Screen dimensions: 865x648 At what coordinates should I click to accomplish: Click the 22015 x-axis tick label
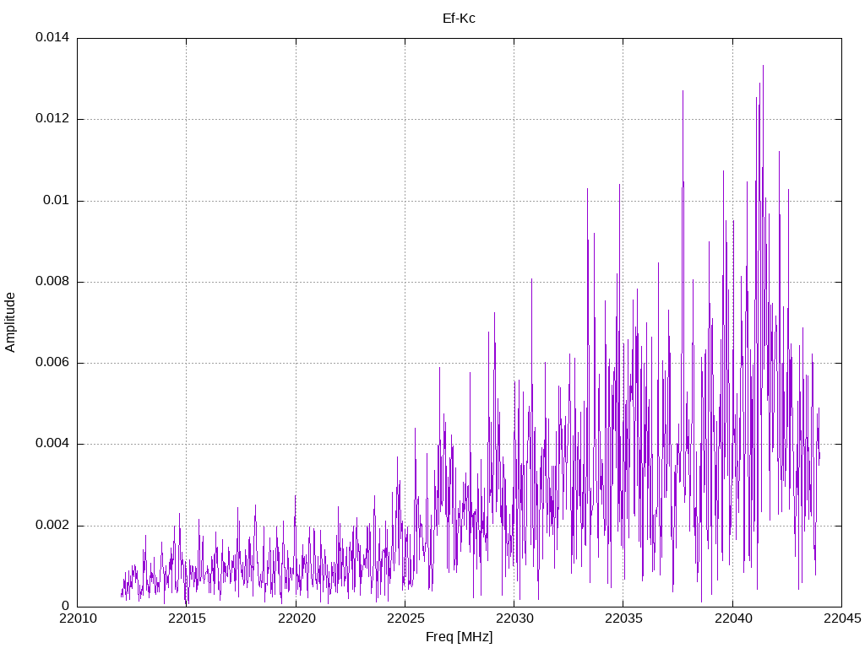click(x=187, y=618)
